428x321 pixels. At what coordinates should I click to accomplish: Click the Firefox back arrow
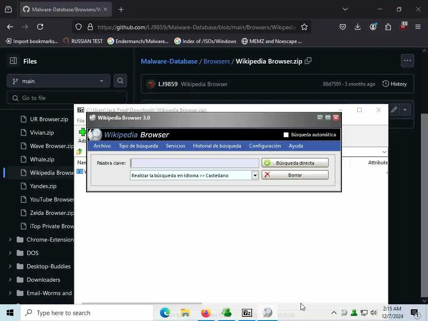point(10,27)
